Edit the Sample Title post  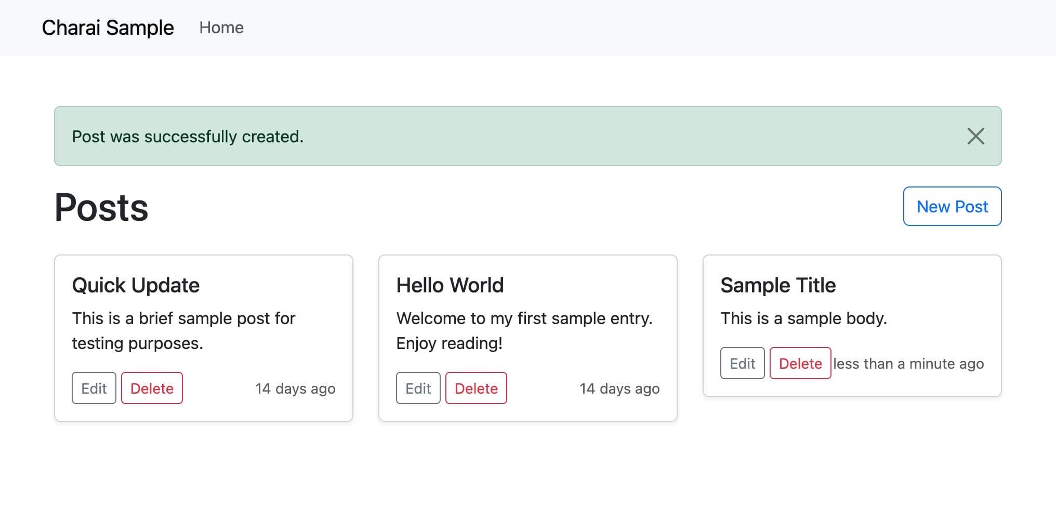click(743, 363)
